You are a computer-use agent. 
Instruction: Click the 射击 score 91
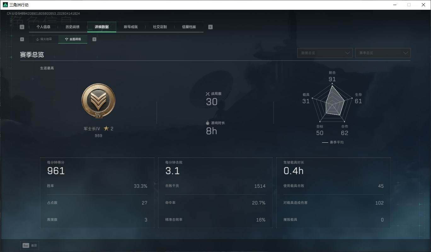pyautogui.click(x=332, y=79)
